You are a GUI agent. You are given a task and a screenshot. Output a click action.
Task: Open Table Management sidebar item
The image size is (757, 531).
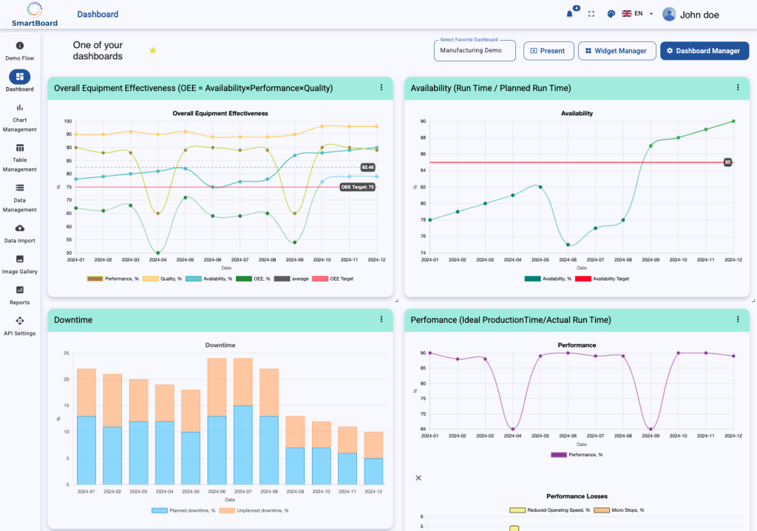point(20,157)
